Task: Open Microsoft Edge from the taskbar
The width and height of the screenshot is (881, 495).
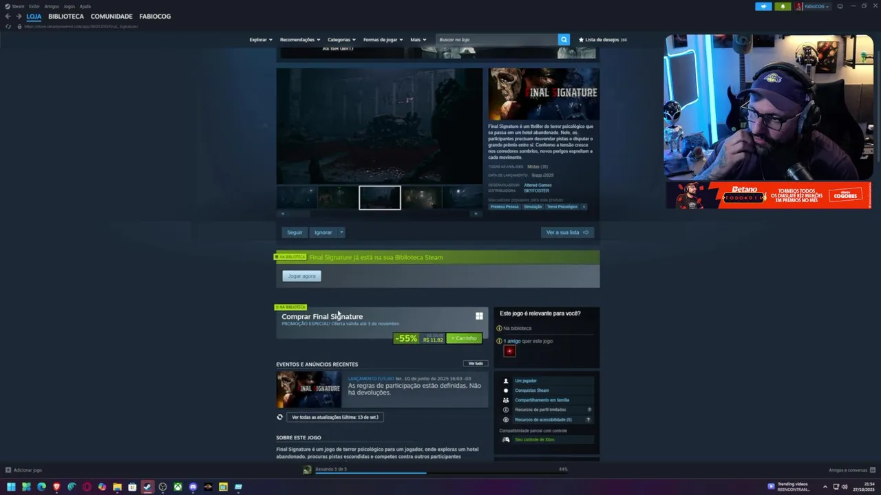Action: [41, 487]
